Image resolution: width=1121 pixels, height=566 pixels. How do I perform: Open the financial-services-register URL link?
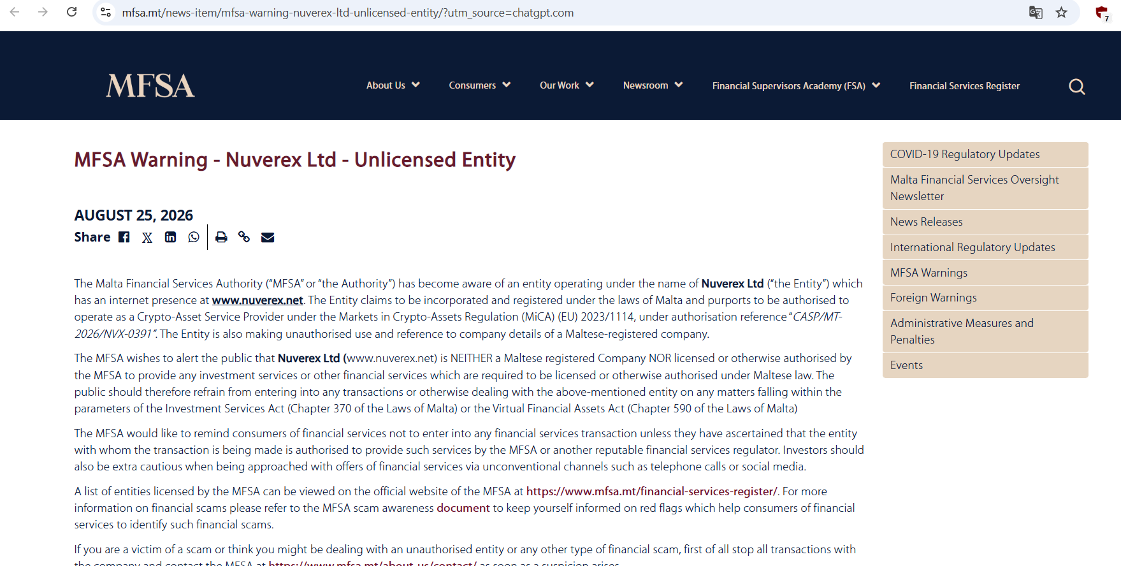tap(651, 491)
